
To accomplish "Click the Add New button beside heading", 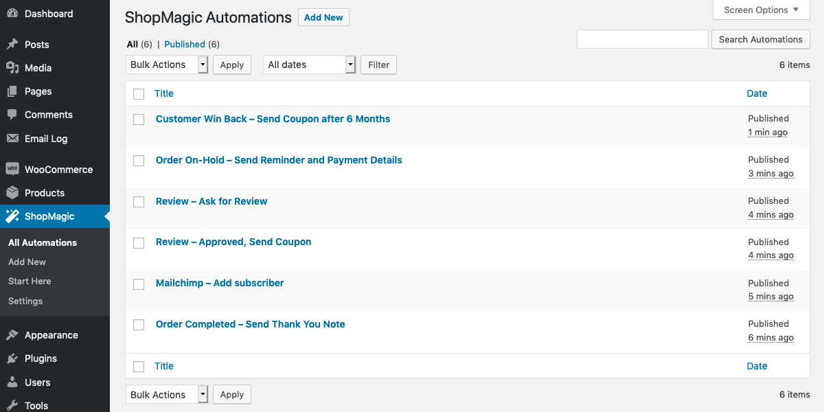I will pos(323,18).
